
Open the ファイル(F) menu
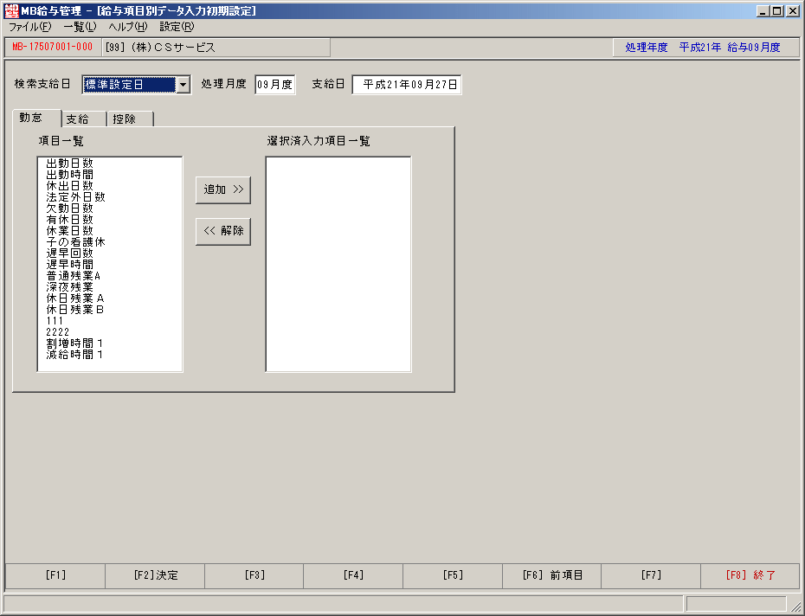[29, 27]
